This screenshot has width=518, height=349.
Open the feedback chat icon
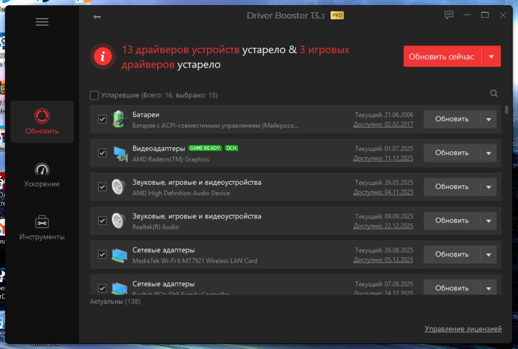[x=449, y=15]
